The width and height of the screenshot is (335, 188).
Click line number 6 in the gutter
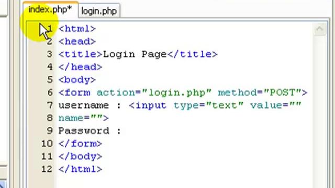coord(50,92)
